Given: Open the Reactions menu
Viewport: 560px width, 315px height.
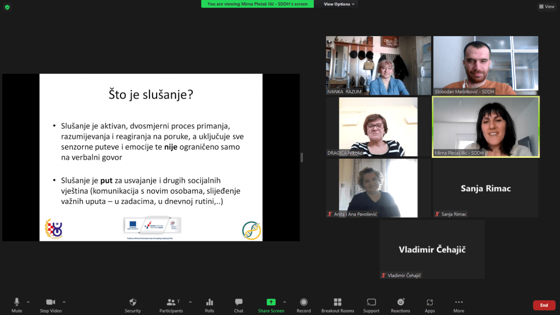Looking at the screenshot, I should click(x=400, y=303).
